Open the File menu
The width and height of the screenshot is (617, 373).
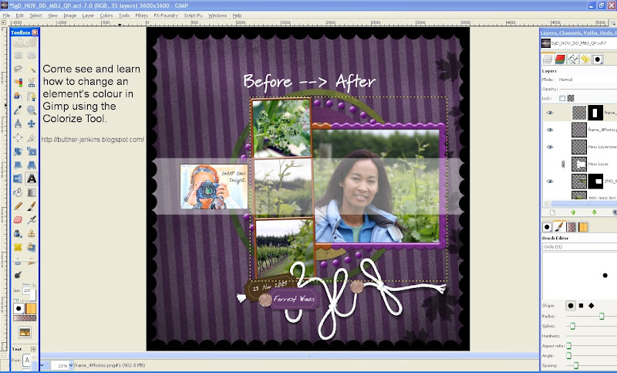tap(6, 15)
